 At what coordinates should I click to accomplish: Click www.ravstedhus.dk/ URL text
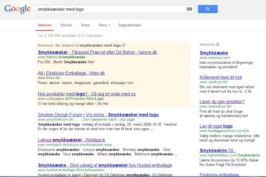coord(215,106)
